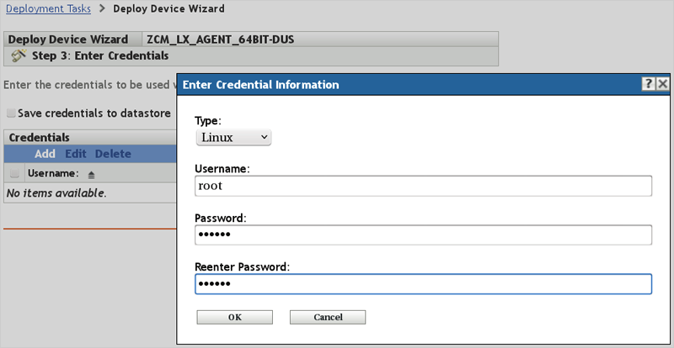Click into the Reenter Password field
This screenshot has height=348, width=674.
pos(423,284)
